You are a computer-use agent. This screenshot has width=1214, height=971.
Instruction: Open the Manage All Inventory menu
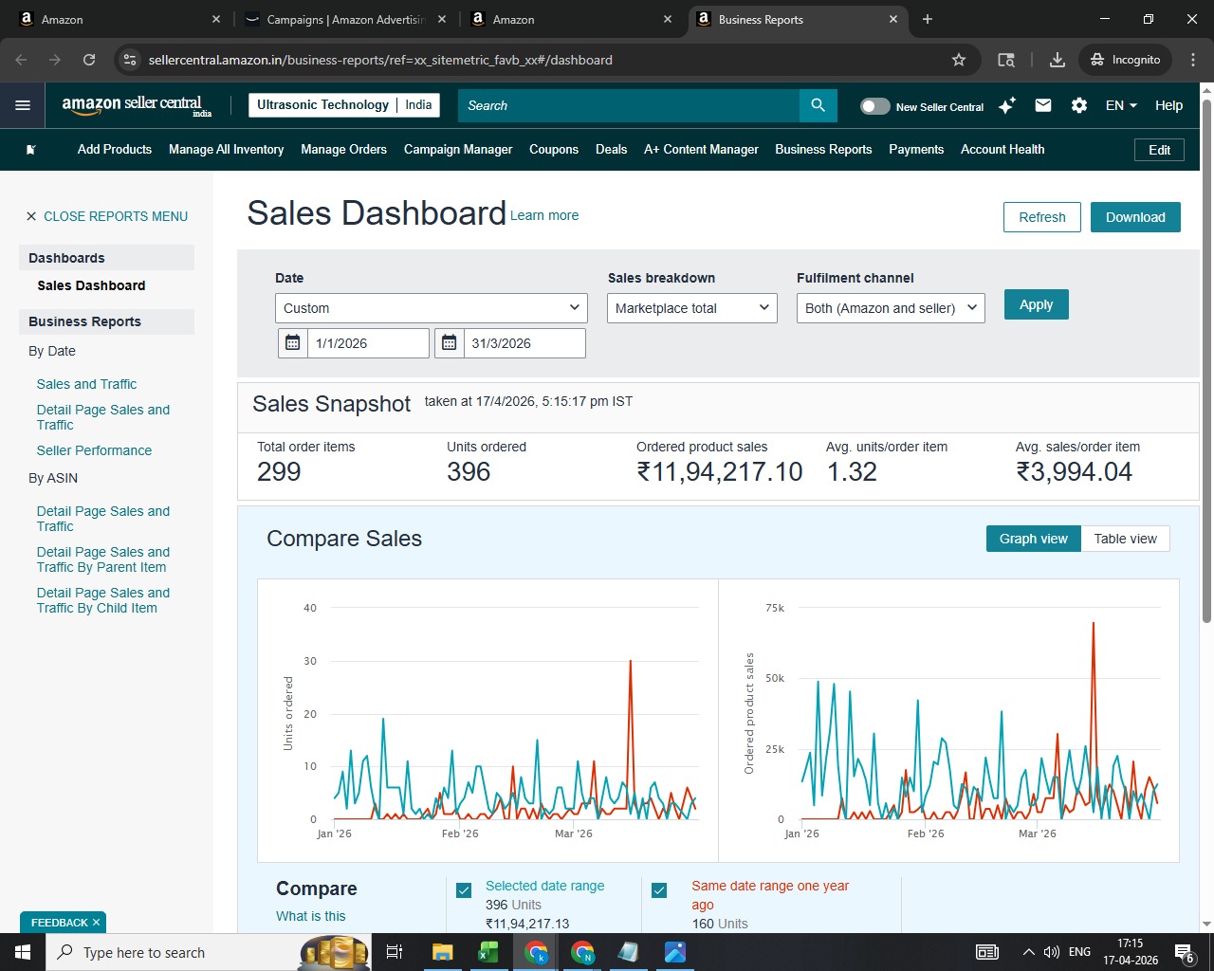coord(226,150)
